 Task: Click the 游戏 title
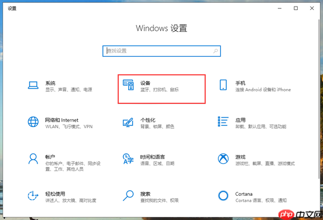pos(240,157)
